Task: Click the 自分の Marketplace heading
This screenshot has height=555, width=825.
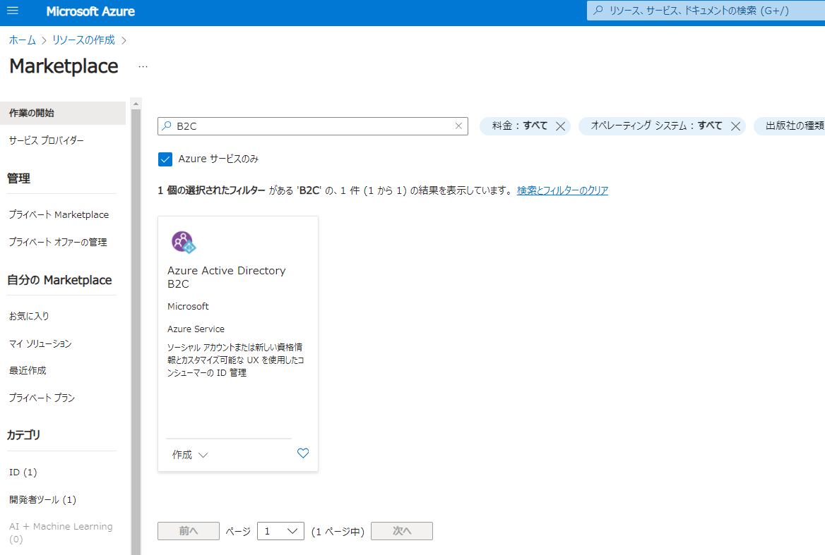Action: click(59, 280)
